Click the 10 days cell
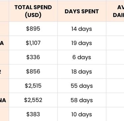 tap(82, 114)
